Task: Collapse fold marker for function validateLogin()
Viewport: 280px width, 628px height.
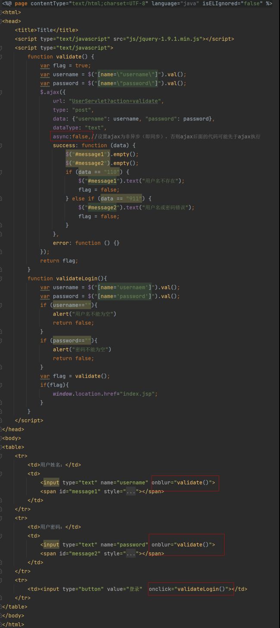Action: point(1,278)
